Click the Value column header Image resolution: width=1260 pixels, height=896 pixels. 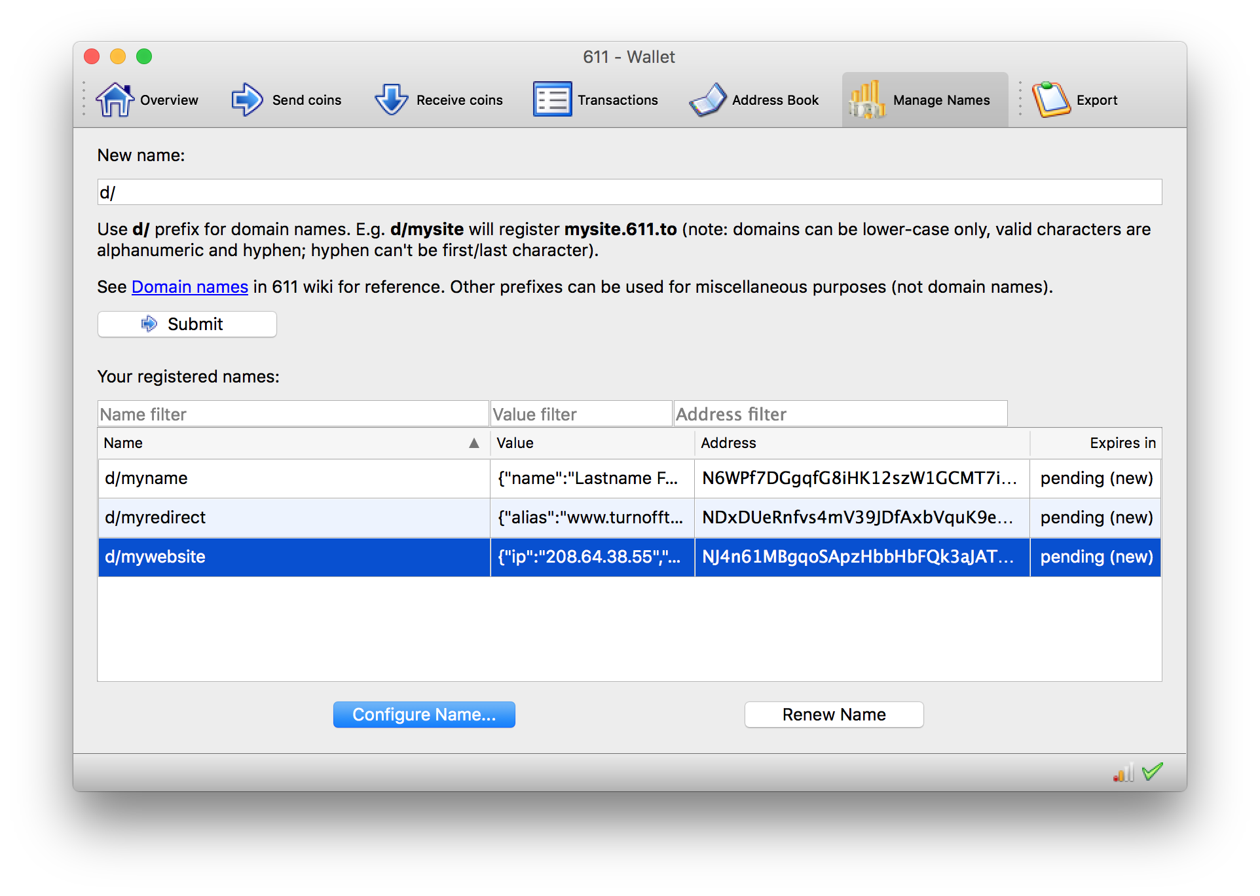pyautogui.click(x=515, y=443)
